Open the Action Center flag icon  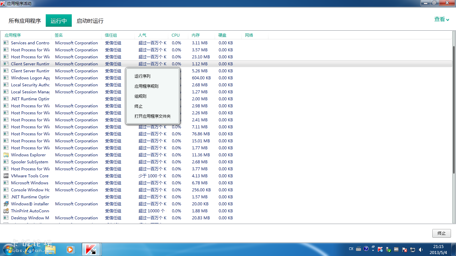click(405, 249)
